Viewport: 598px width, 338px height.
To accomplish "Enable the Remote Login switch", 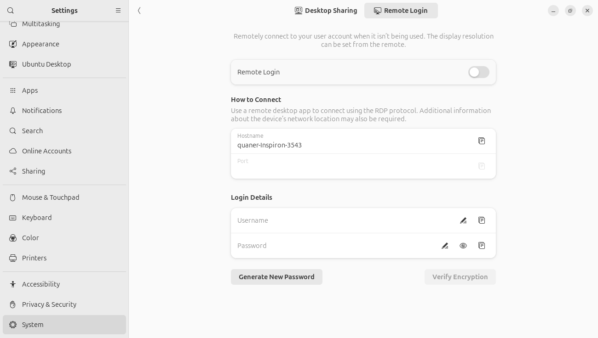I will pos(478,72).
